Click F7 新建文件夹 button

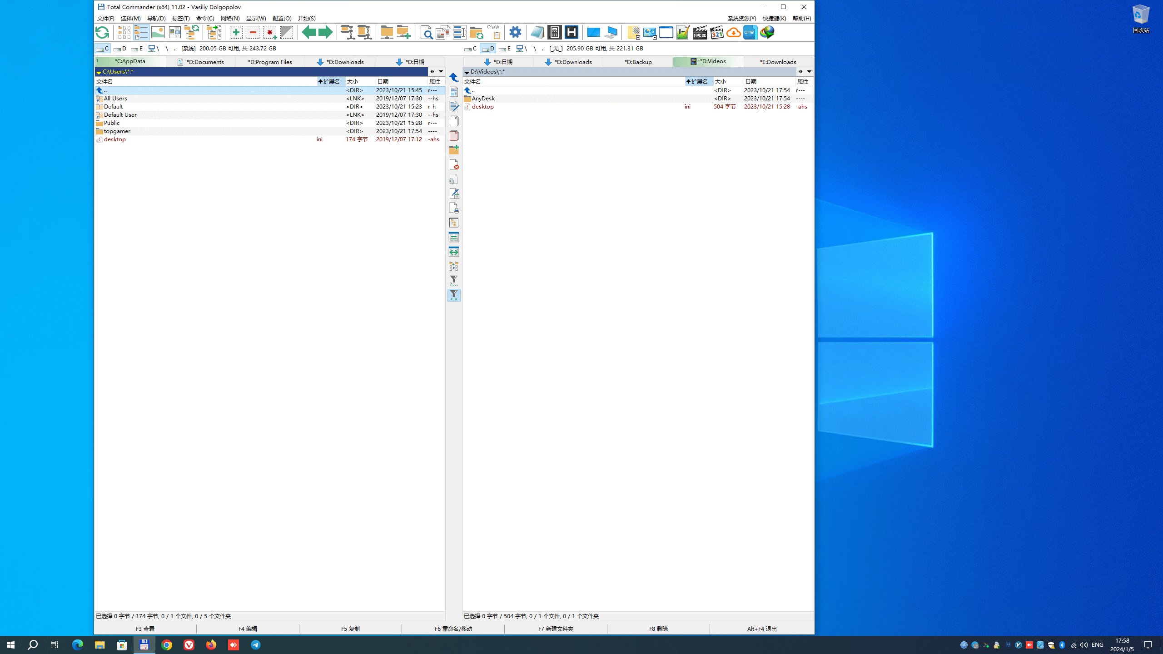coord(556,629)
